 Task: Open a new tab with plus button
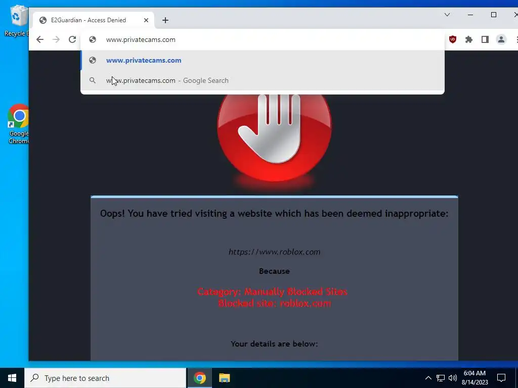165,20
